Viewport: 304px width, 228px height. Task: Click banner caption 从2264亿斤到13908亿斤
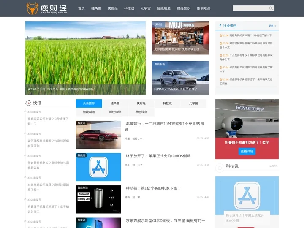61,89
